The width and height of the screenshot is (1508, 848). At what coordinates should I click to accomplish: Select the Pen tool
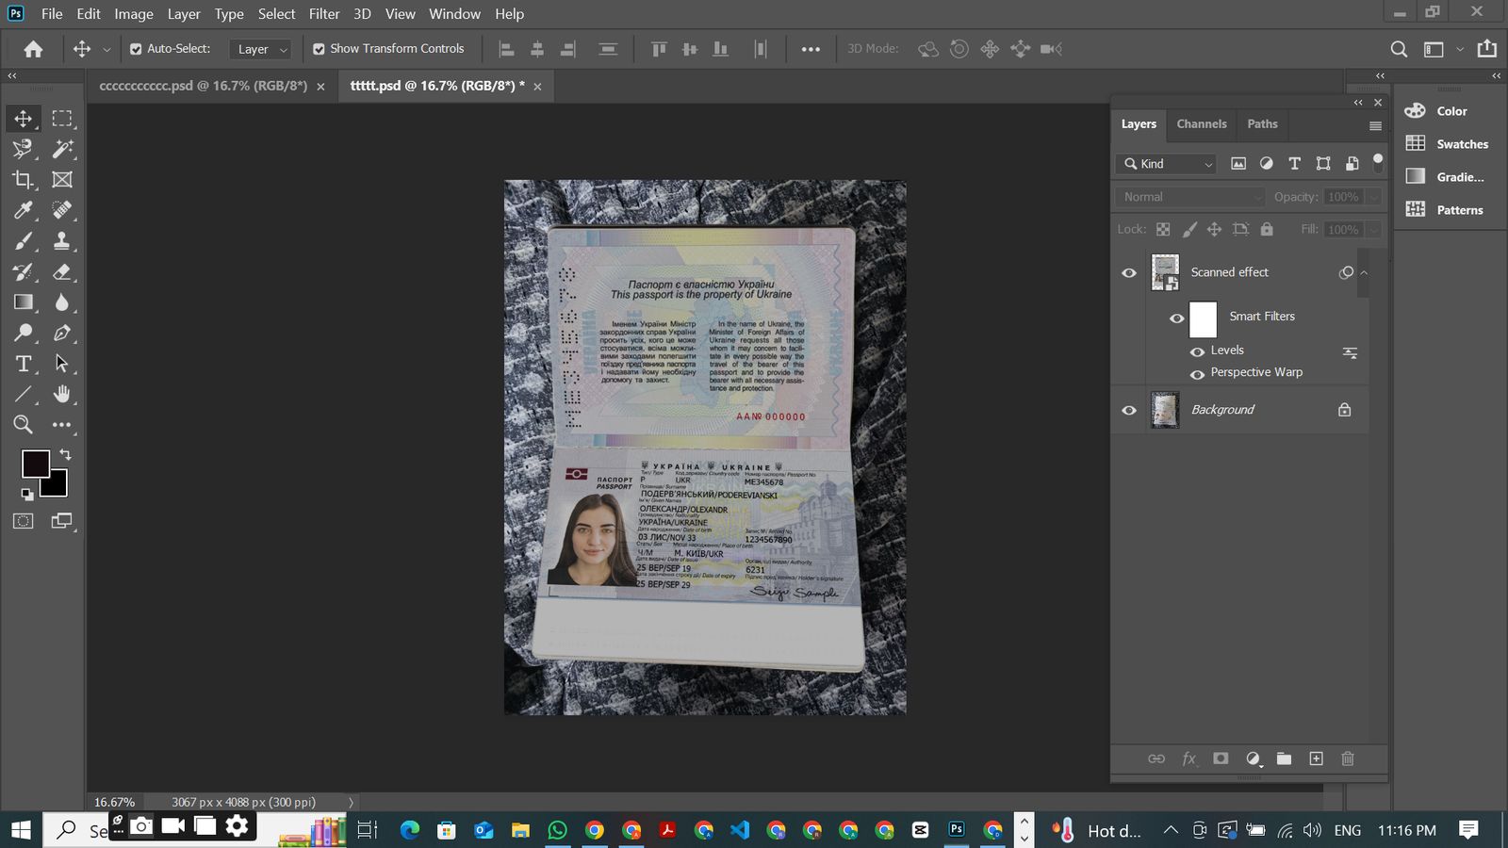point(62,333)
